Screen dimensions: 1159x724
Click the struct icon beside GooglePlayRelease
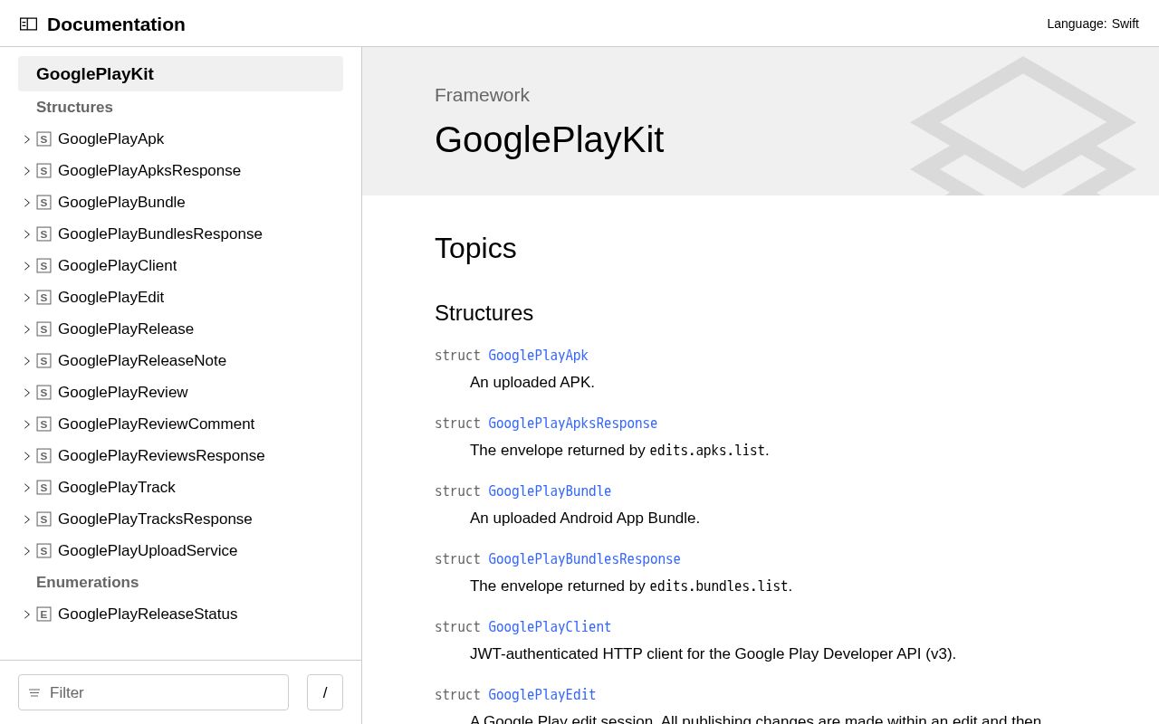point(43,329)
